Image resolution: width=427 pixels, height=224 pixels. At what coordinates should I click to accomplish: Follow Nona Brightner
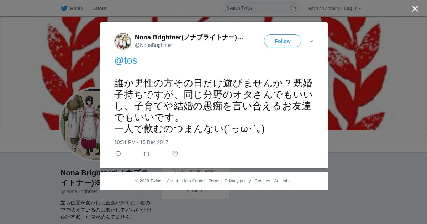[x=283, y=41]
